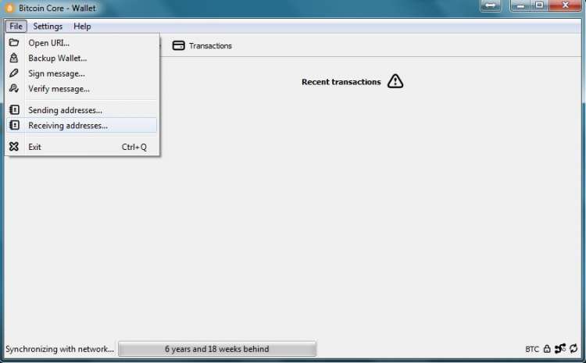
Task: Maximize the Bitcoin Core window
Action: pos(539,5)
